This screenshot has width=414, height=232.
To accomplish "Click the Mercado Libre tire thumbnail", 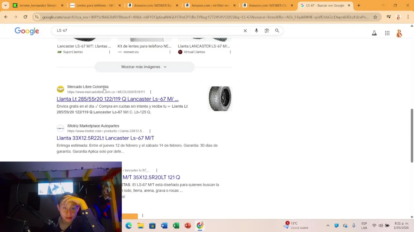I will 220,99.
